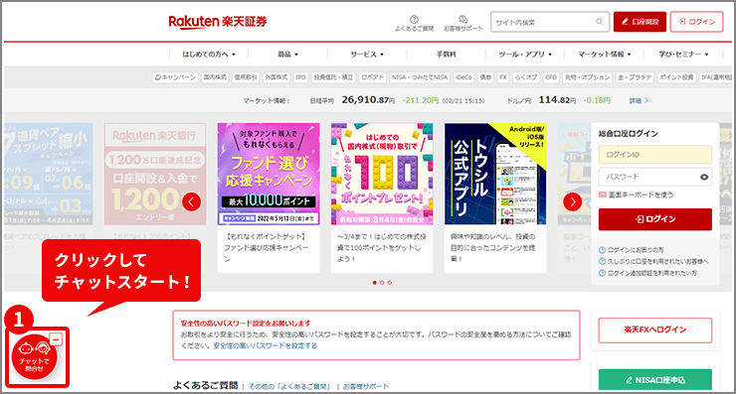Select the CFD quick tag
Screen dimensions: 736x394
[x=551, y=77]
